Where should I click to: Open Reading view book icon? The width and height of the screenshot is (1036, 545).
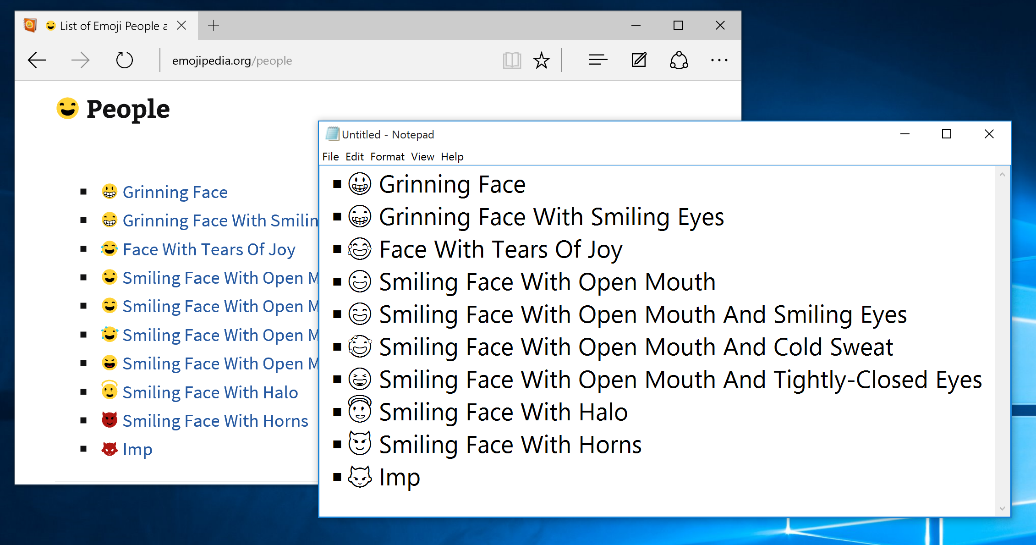pyautogui.click(x=512, y=60)
